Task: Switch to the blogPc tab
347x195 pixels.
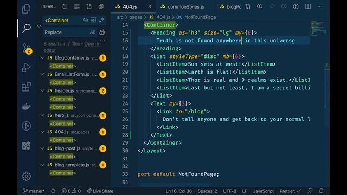Action: [x=230, y=7]
